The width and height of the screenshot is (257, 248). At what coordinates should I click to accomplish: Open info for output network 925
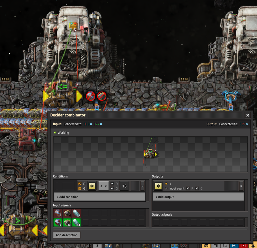[x=247, y=124]
